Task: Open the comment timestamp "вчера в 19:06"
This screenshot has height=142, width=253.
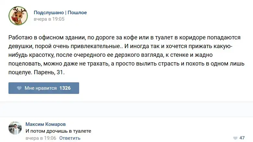Action: click(x=41, y=138)
